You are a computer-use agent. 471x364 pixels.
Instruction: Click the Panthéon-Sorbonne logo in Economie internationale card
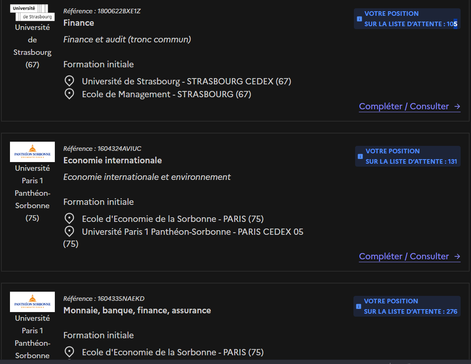[x=32, y=152]
